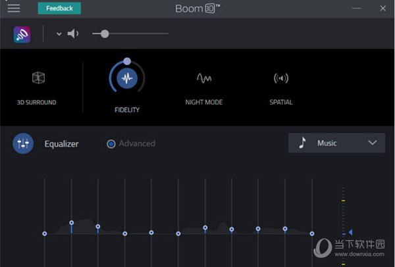
Task: Click the second equalizer band handle
Action: (72, 223)
